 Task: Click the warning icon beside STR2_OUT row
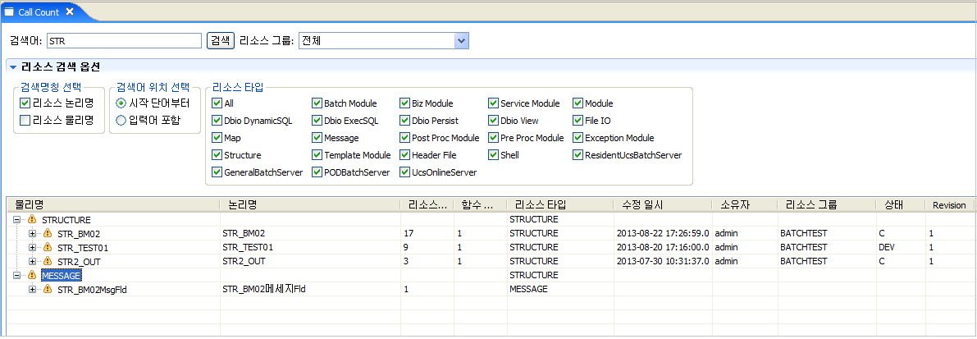(x=48, y=262)
